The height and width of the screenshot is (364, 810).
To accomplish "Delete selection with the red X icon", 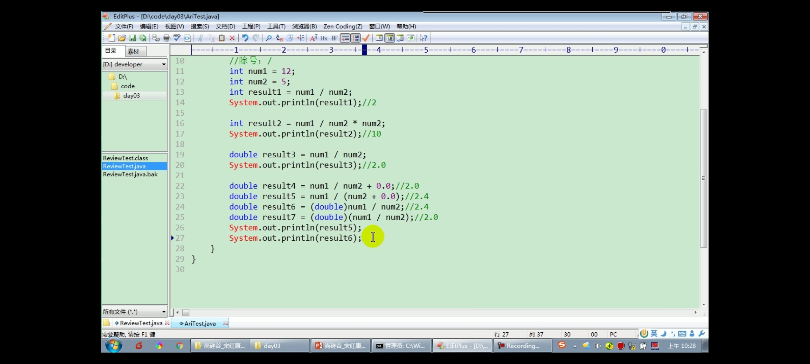I will click(232, 38).
